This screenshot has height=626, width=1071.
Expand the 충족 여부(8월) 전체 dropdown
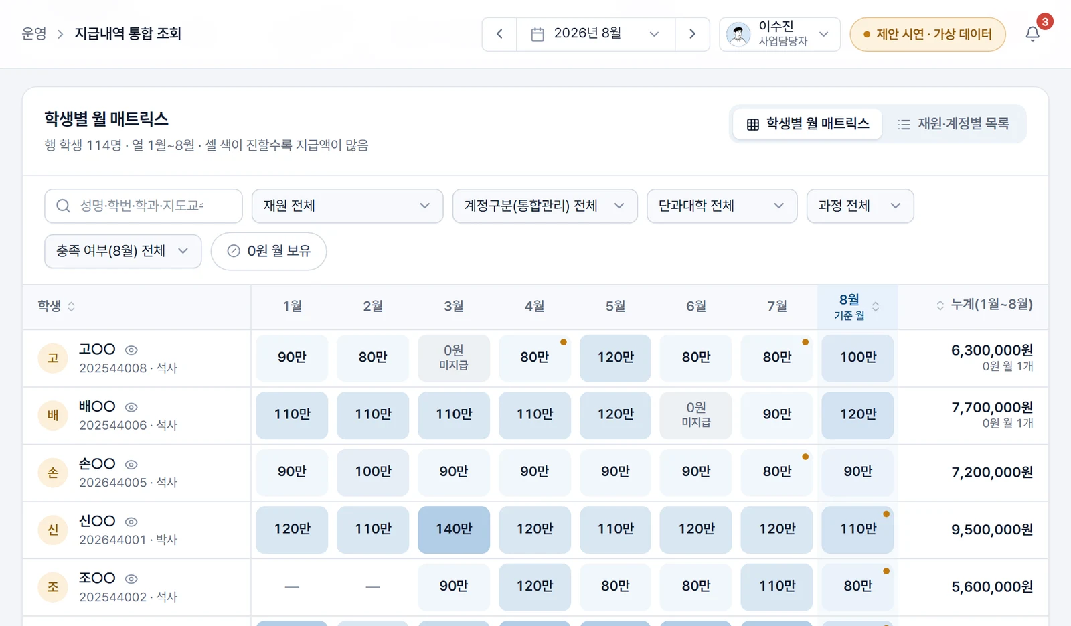click(123, 251)
